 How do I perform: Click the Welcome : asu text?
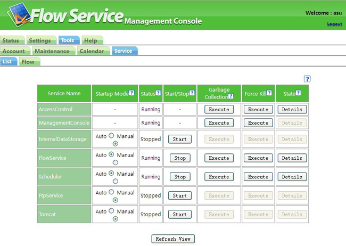point(324,13)
